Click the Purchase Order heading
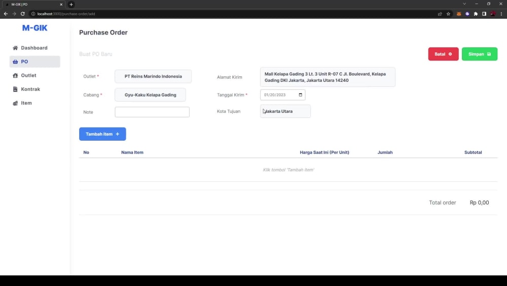Viewport: 507px width, 286px height. (103, 33)
